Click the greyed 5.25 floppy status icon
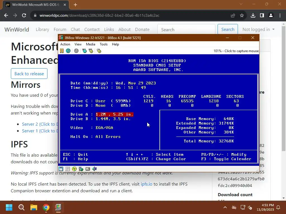The height and width of the screenshot is (214, 286). (x=68, y=169)
